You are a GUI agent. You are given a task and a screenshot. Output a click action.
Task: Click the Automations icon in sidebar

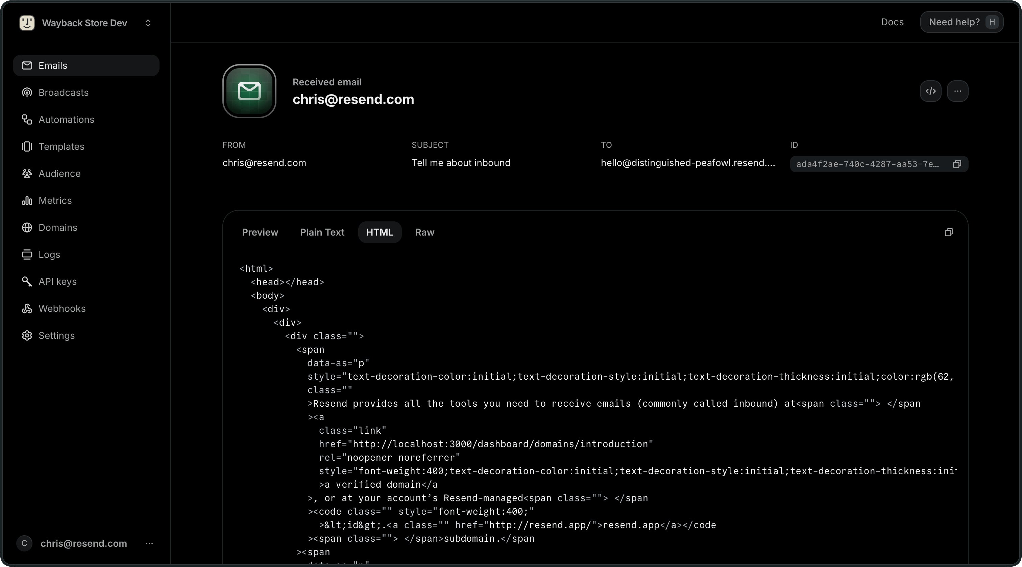click(27, 119)
